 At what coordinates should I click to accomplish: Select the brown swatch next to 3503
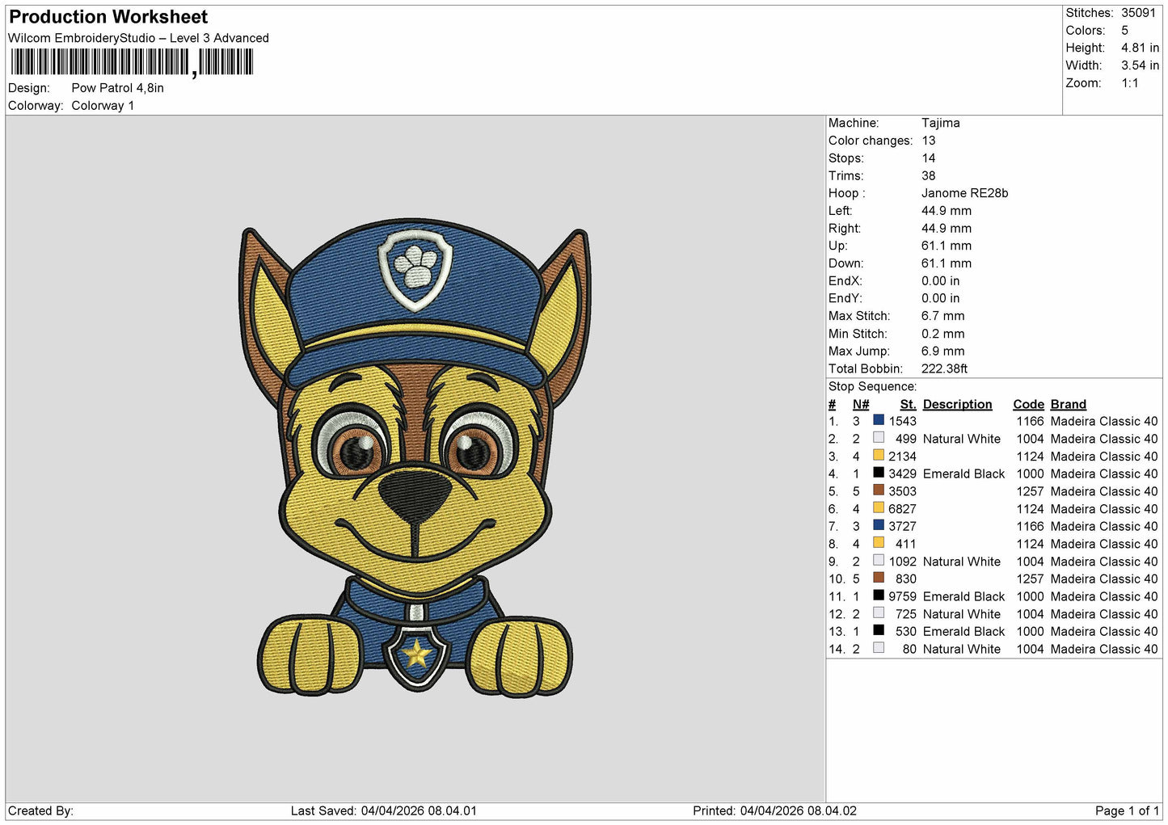click(879, 490)
